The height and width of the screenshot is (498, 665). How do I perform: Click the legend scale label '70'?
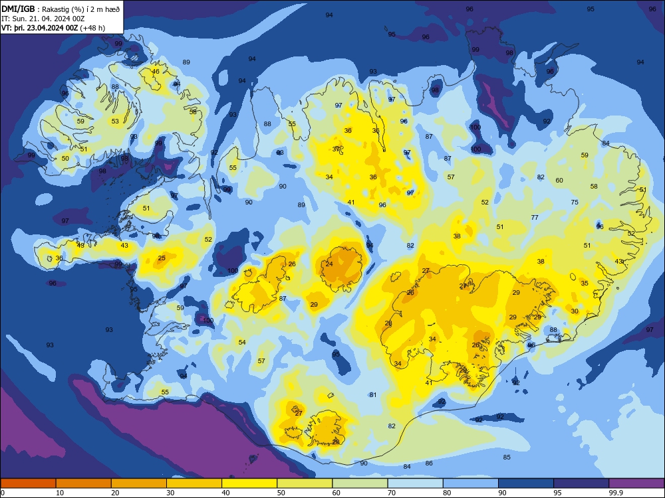pyautogui.click(x=392, y=493)
